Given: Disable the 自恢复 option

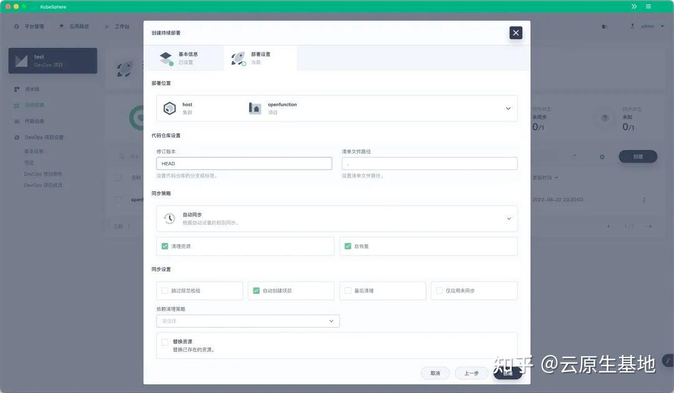Looking at the screenshot, I should click(348, 245).
